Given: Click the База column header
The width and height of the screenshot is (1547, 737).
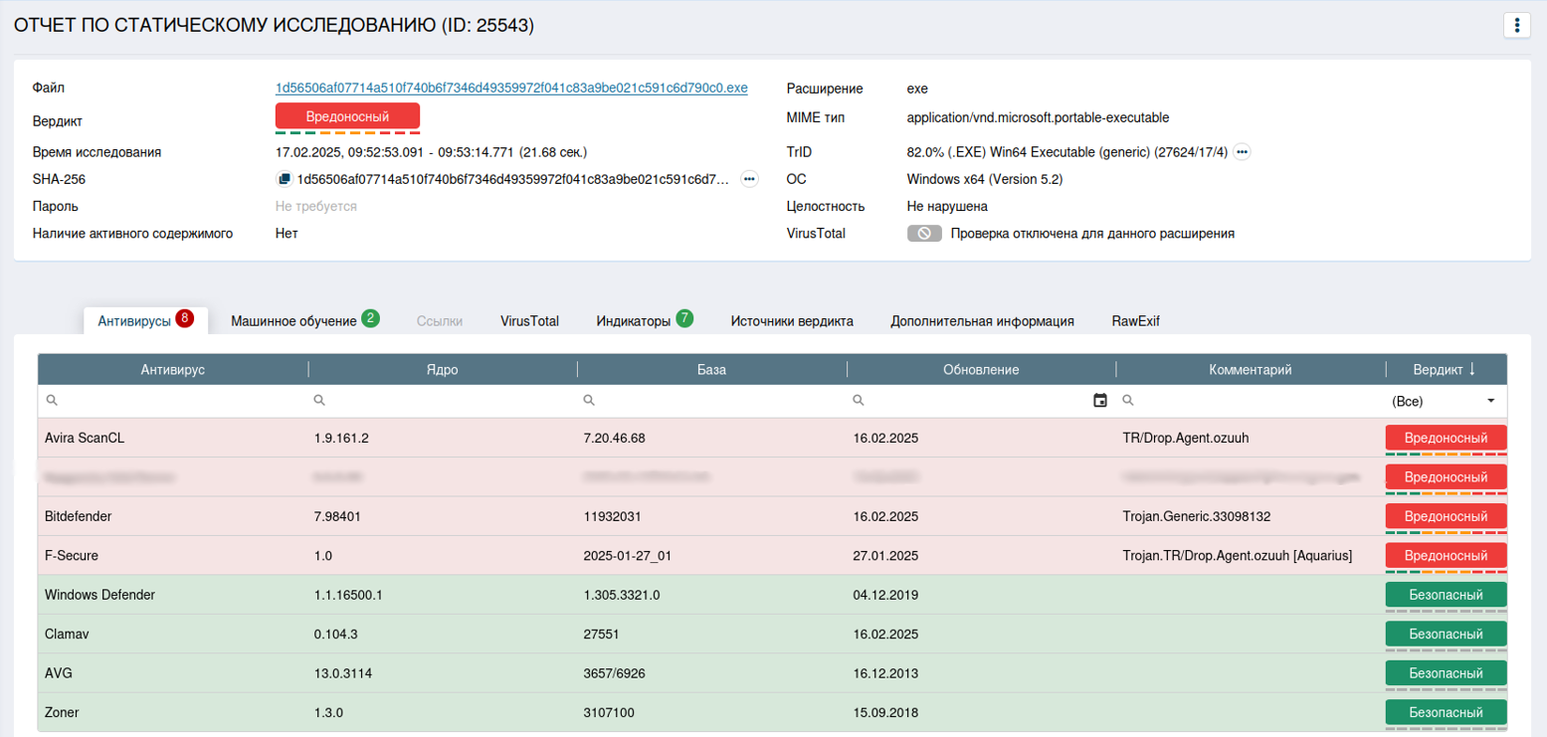Looking at the screenshot, I should [x=711, y=369].
